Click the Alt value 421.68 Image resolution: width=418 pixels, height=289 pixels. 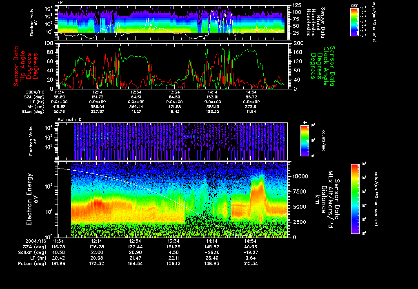(174, 107)
